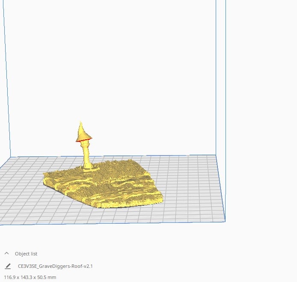Select the Object list label
Viewport: 297px width, 282px height.
[26, 254]
